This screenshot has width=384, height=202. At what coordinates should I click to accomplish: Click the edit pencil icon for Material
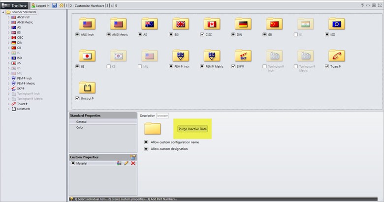tap(126, 163)
